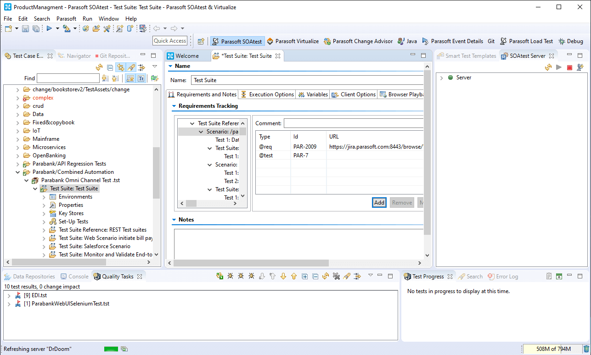Switch to the Parasoft SOAtest perspective
Viewport: 591px width, 355px height.
click(237, 41)
